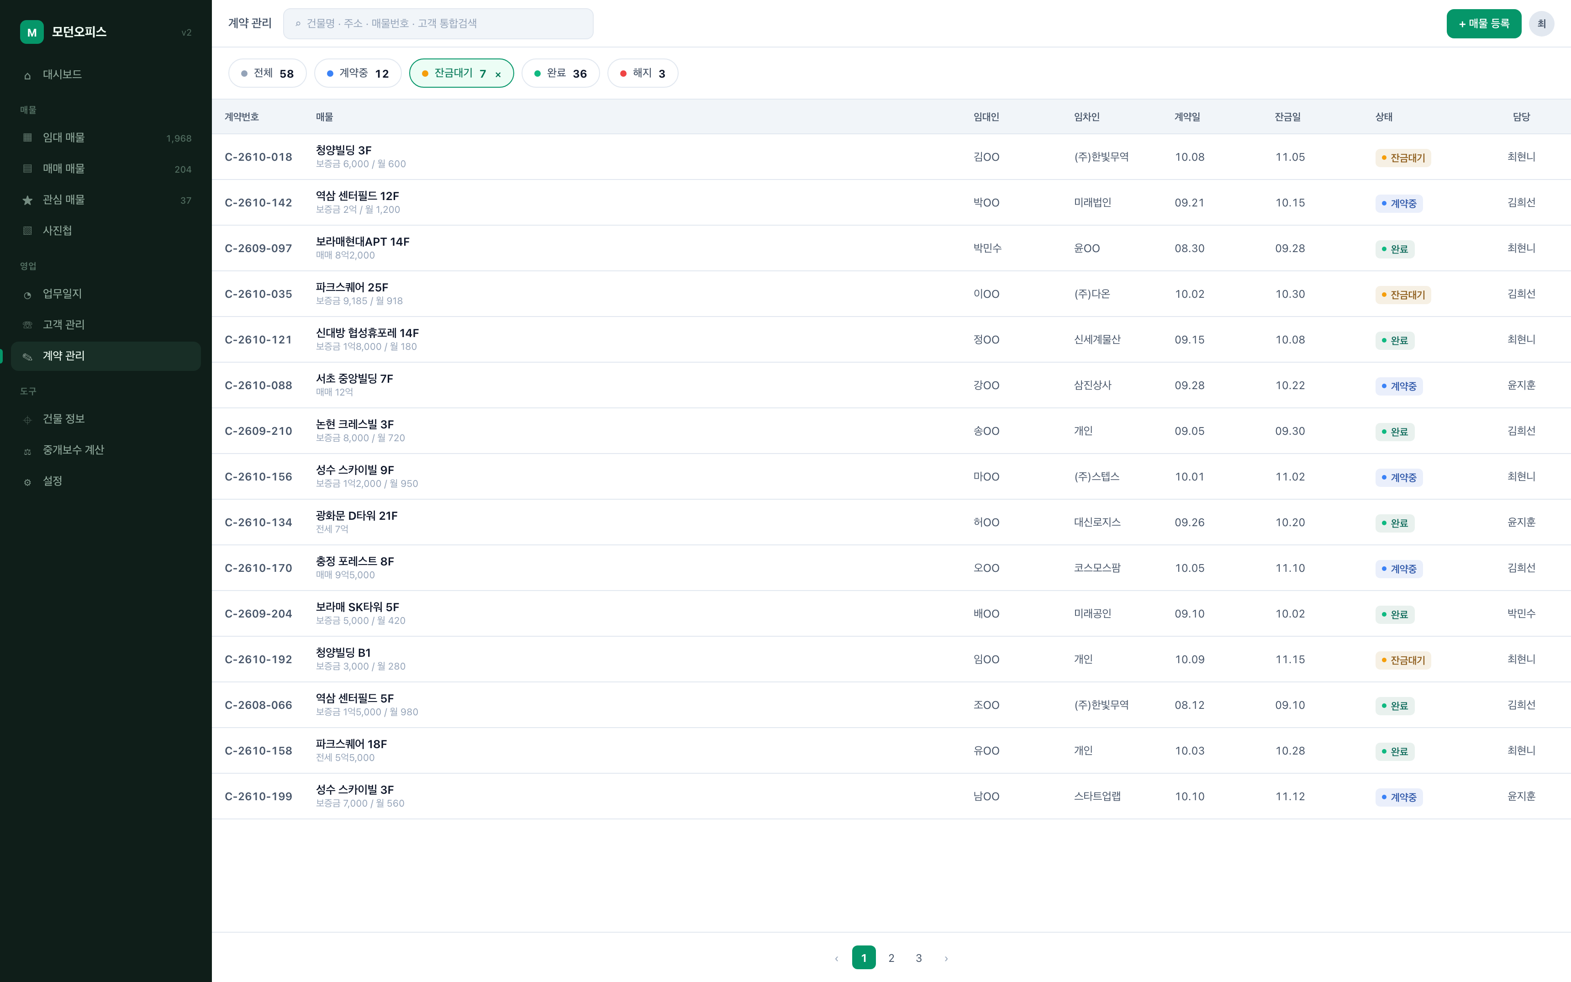Remove the 잔금대기 filter with its x
Image resolution: width=1571 pixels, height=982 pixels.
(x=498, y=74)
